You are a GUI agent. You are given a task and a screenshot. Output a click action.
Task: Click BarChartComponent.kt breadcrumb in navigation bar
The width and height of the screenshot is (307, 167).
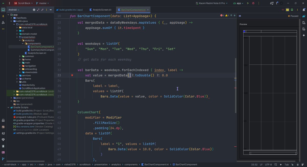(x=155, y=164)
